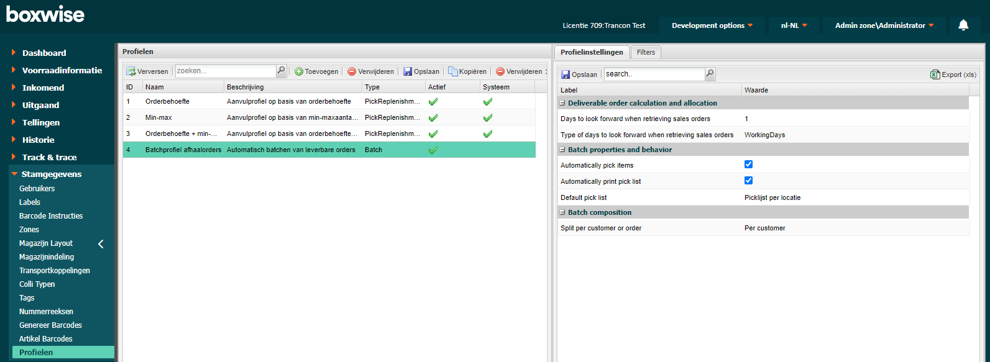Screen dimensions: 990x362
Task: Click Systeem checkmark for Min-max row
Action: pos(488,117)
